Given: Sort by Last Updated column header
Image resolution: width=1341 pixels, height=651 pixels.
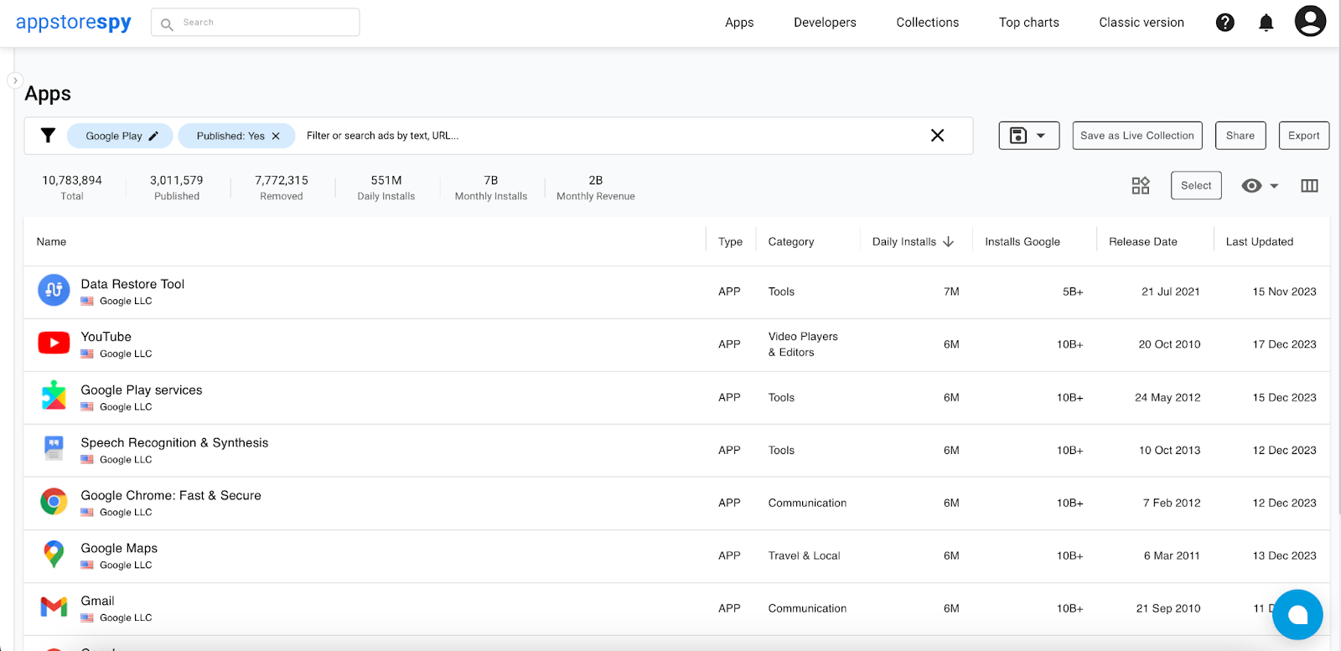Looking at the screenshot, I should point(1260,241).
